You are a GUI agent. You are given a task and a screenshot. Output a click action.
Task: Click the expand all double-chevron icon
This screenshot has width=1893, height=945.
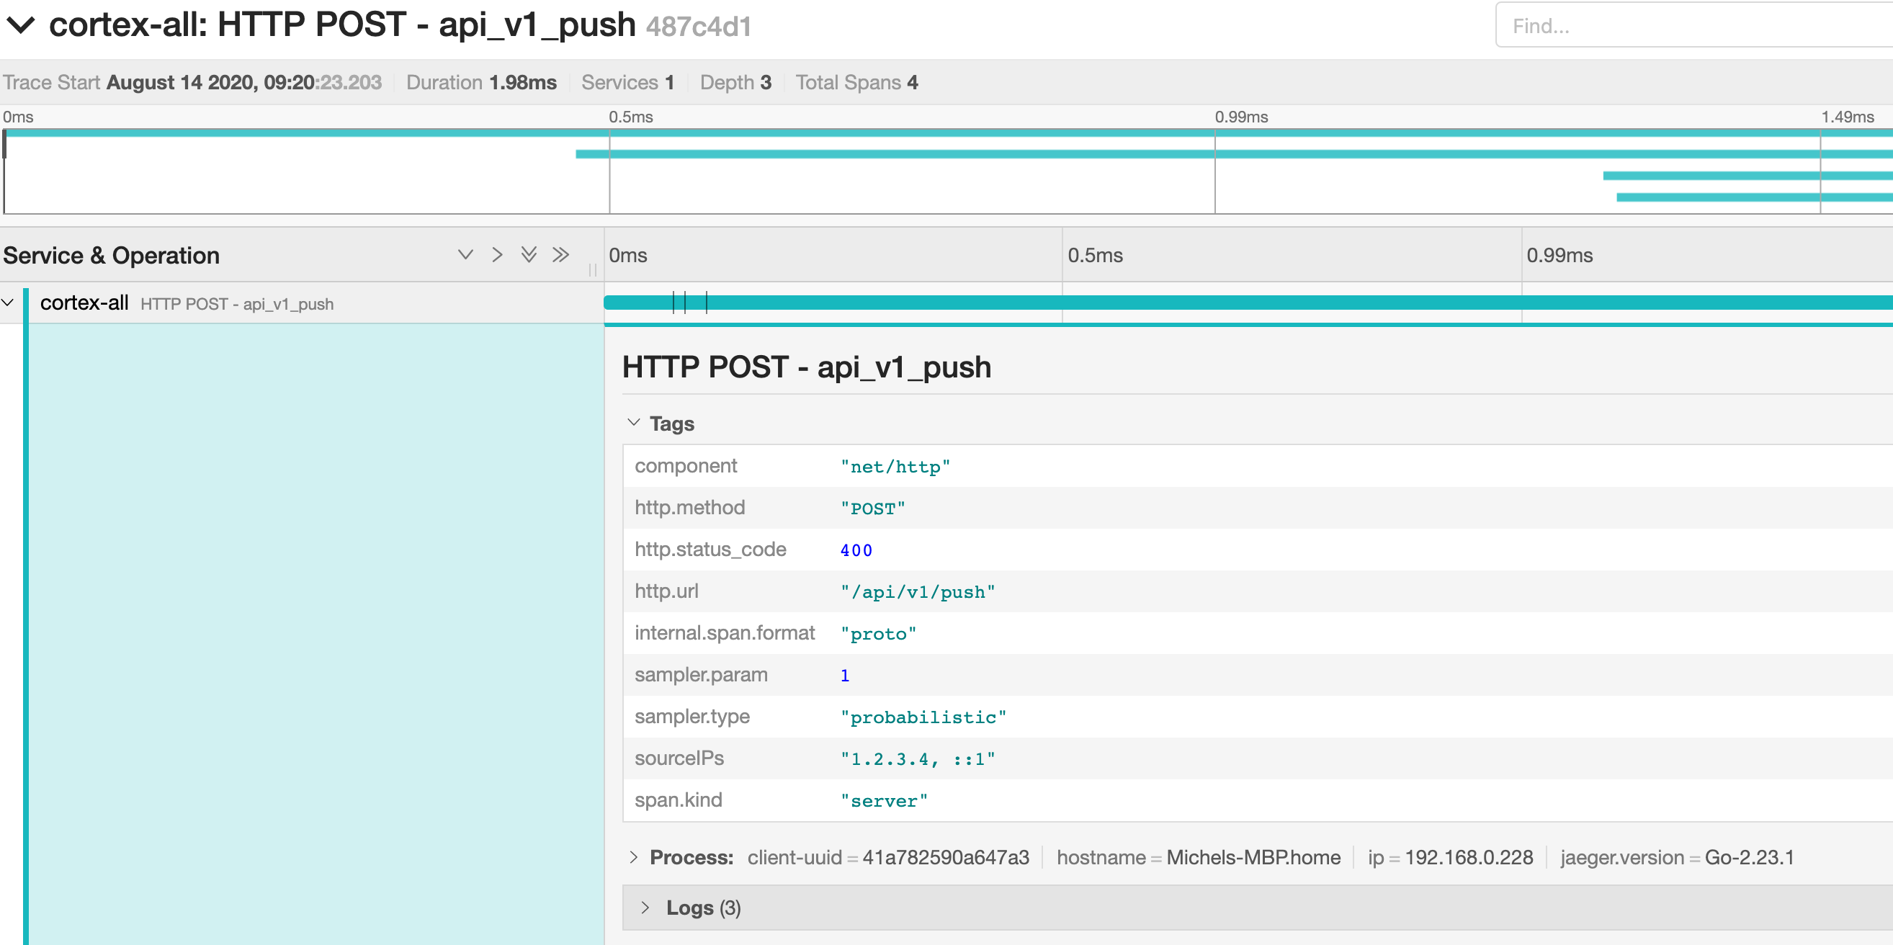[x=529, y=255]
